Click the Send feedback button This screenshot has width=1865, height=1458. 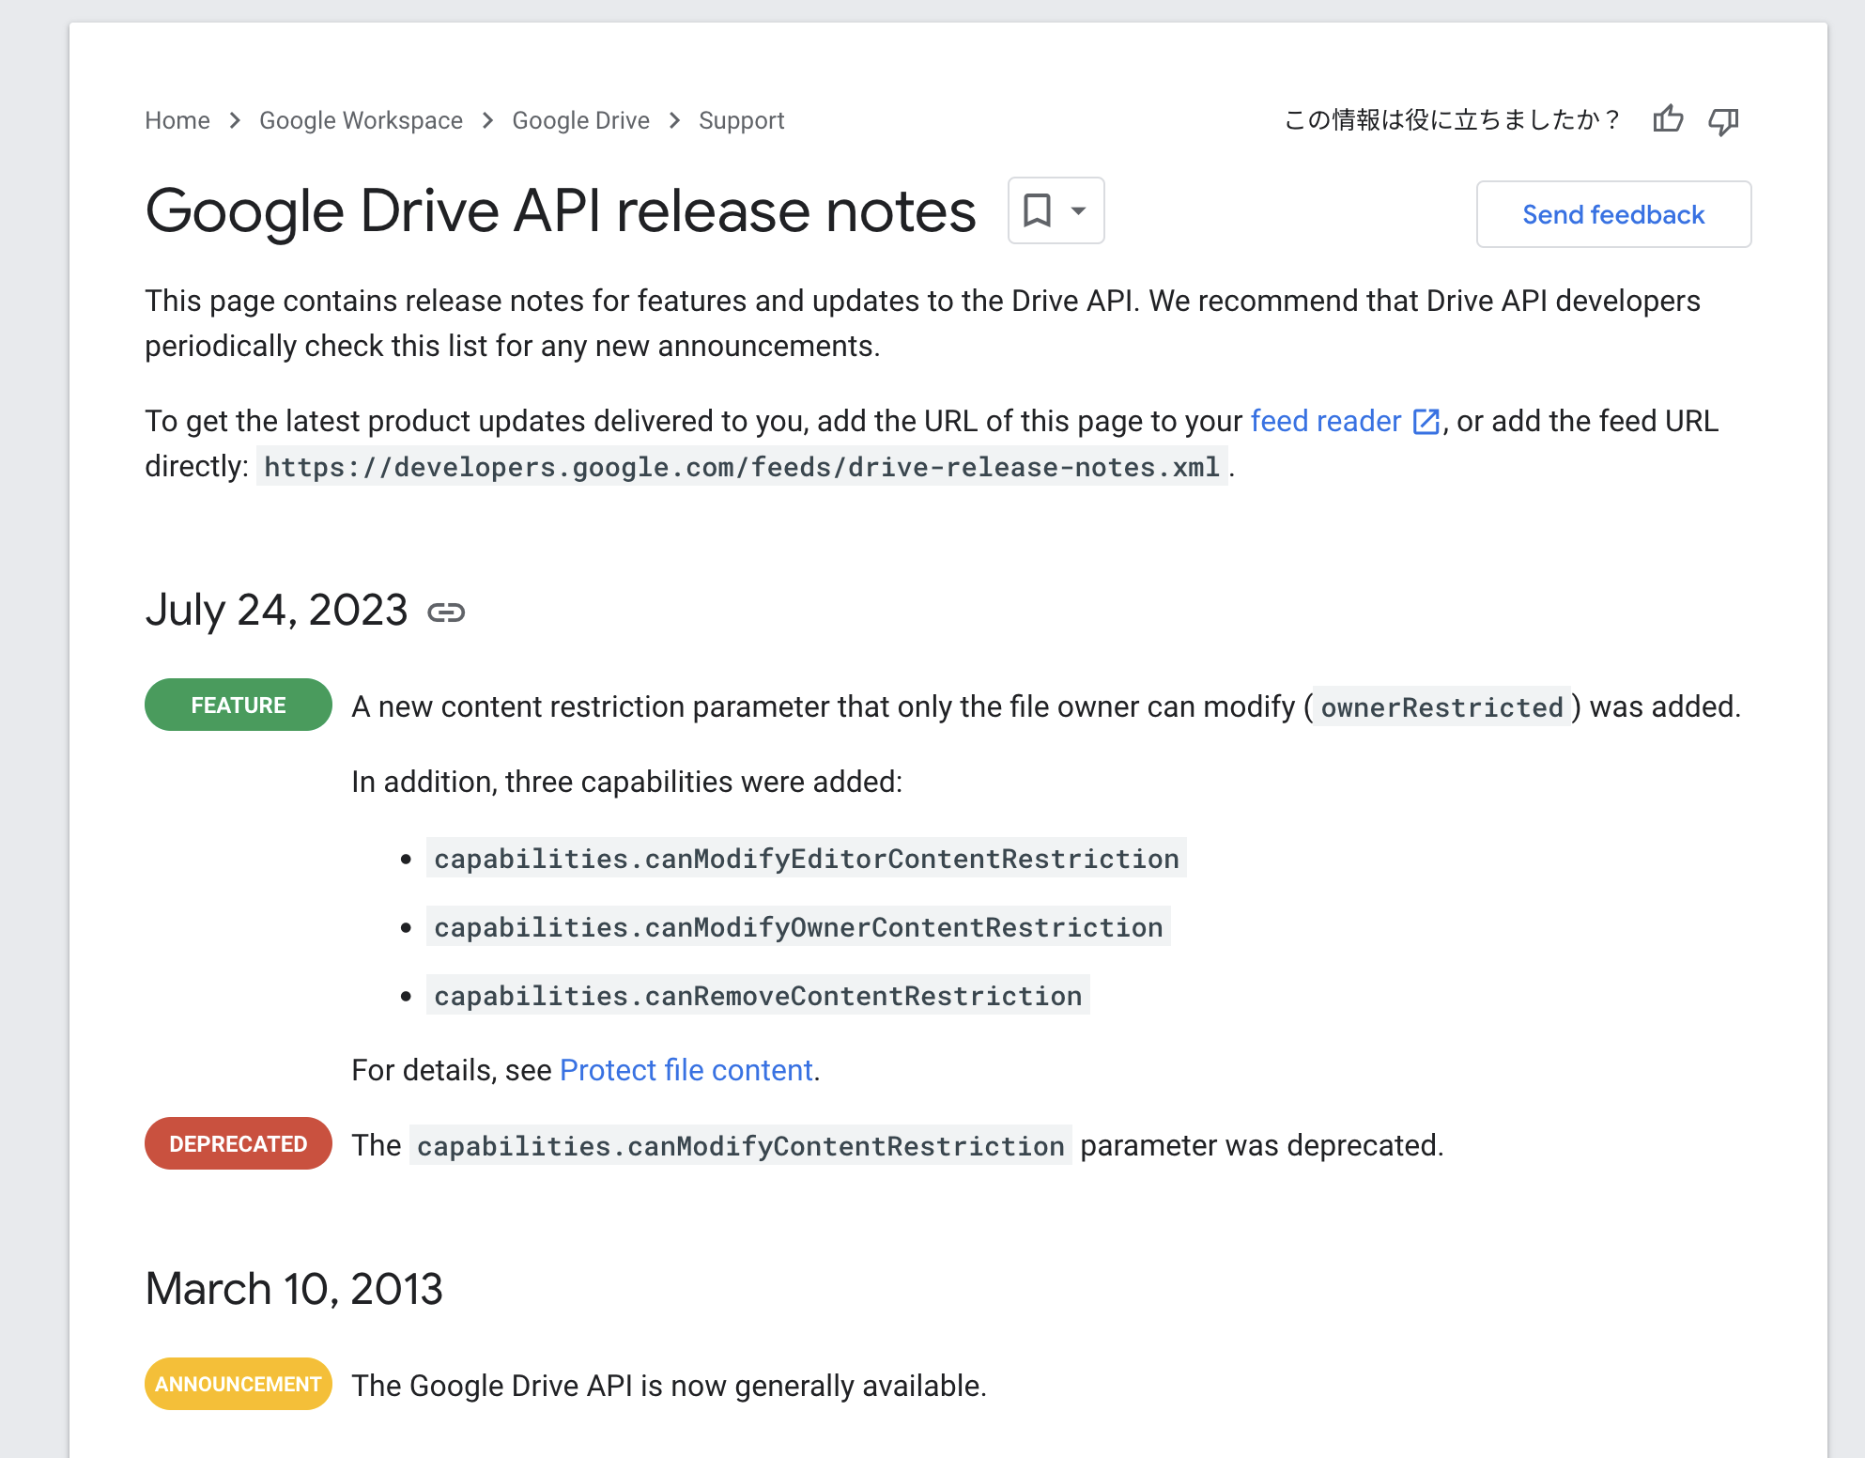[1613, 214]
